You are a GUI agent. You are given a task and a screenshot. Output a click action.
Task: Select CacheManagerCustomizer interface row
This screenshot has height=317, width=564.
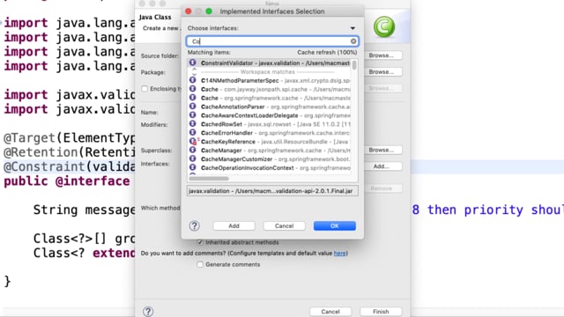click(x=269, y=158)
